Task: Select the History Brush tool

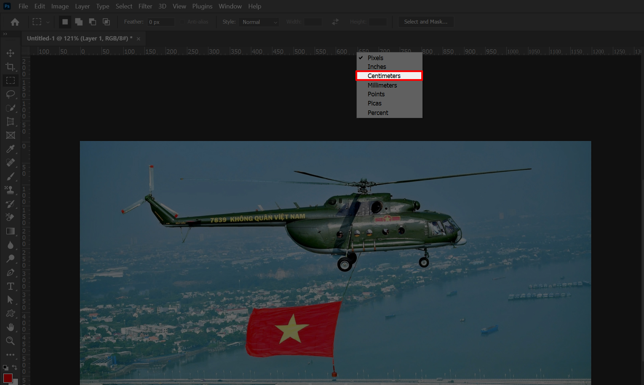Action: [11, 204]
